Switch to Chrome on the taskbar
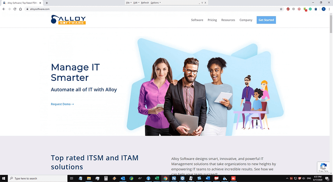Image resolution: width=333 pixels, height=182 pixels. click(x=165, y=178)
